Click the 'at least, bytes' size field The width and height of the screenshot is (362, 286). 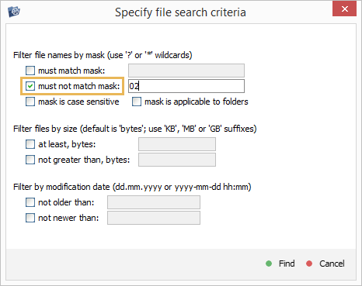pyautogui.click(x=177, y=144)
